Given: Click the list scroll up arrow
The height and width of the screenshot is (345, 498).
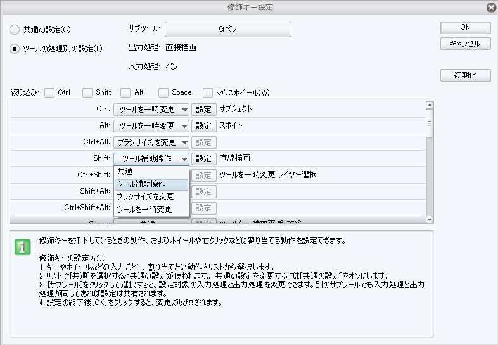Looking at the screenshot, I should (x=430, y=105).
